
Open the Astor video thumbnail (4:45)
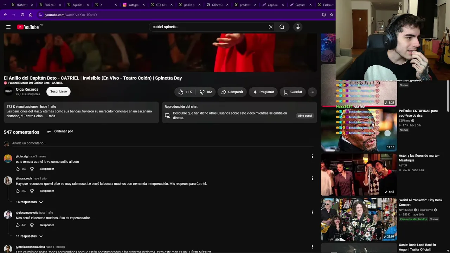click(359, 175)
